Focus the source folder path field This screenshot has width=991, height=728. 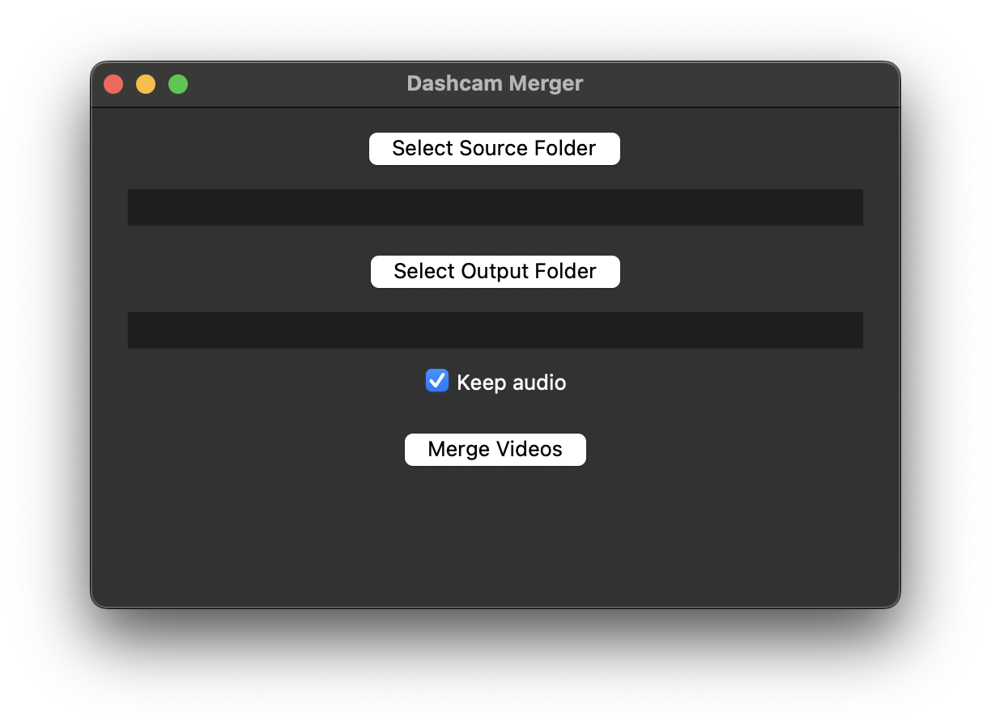tap(495, 207)
